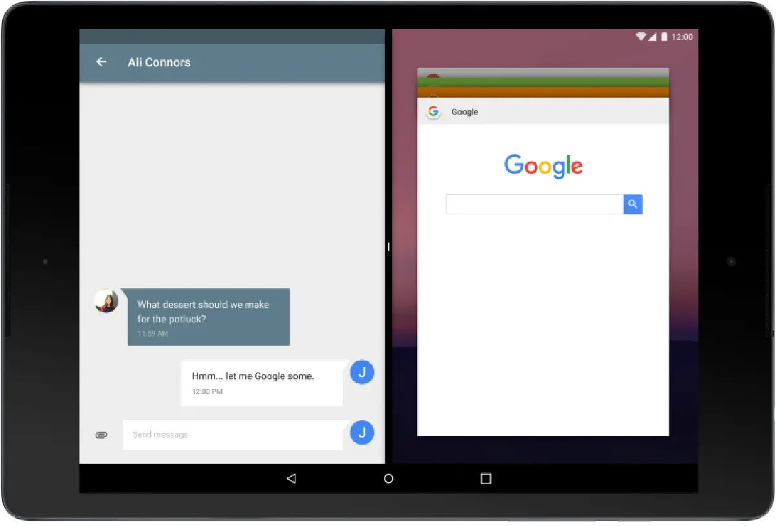The image size is (776, 526).
Task: Tap the Send message text field
Action: (x=233, y=434)
